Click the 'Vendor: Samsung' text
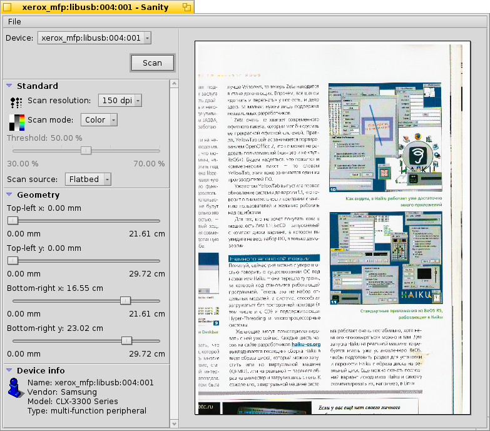Screen dimensions: 490x431 [62, 392]
